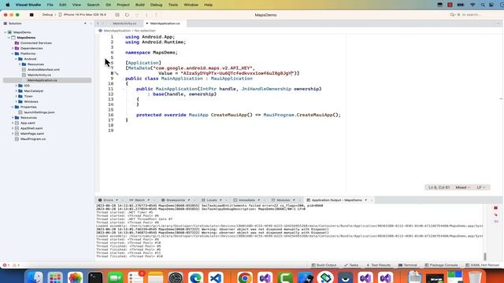Viewport: 504px width, 283px height.
Task: Expand the Tizen folder
Action: coord(16,96)
